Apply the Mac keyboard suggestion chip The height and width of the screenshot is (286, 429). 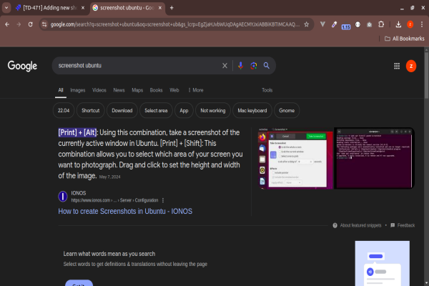(x=252, y=111)
